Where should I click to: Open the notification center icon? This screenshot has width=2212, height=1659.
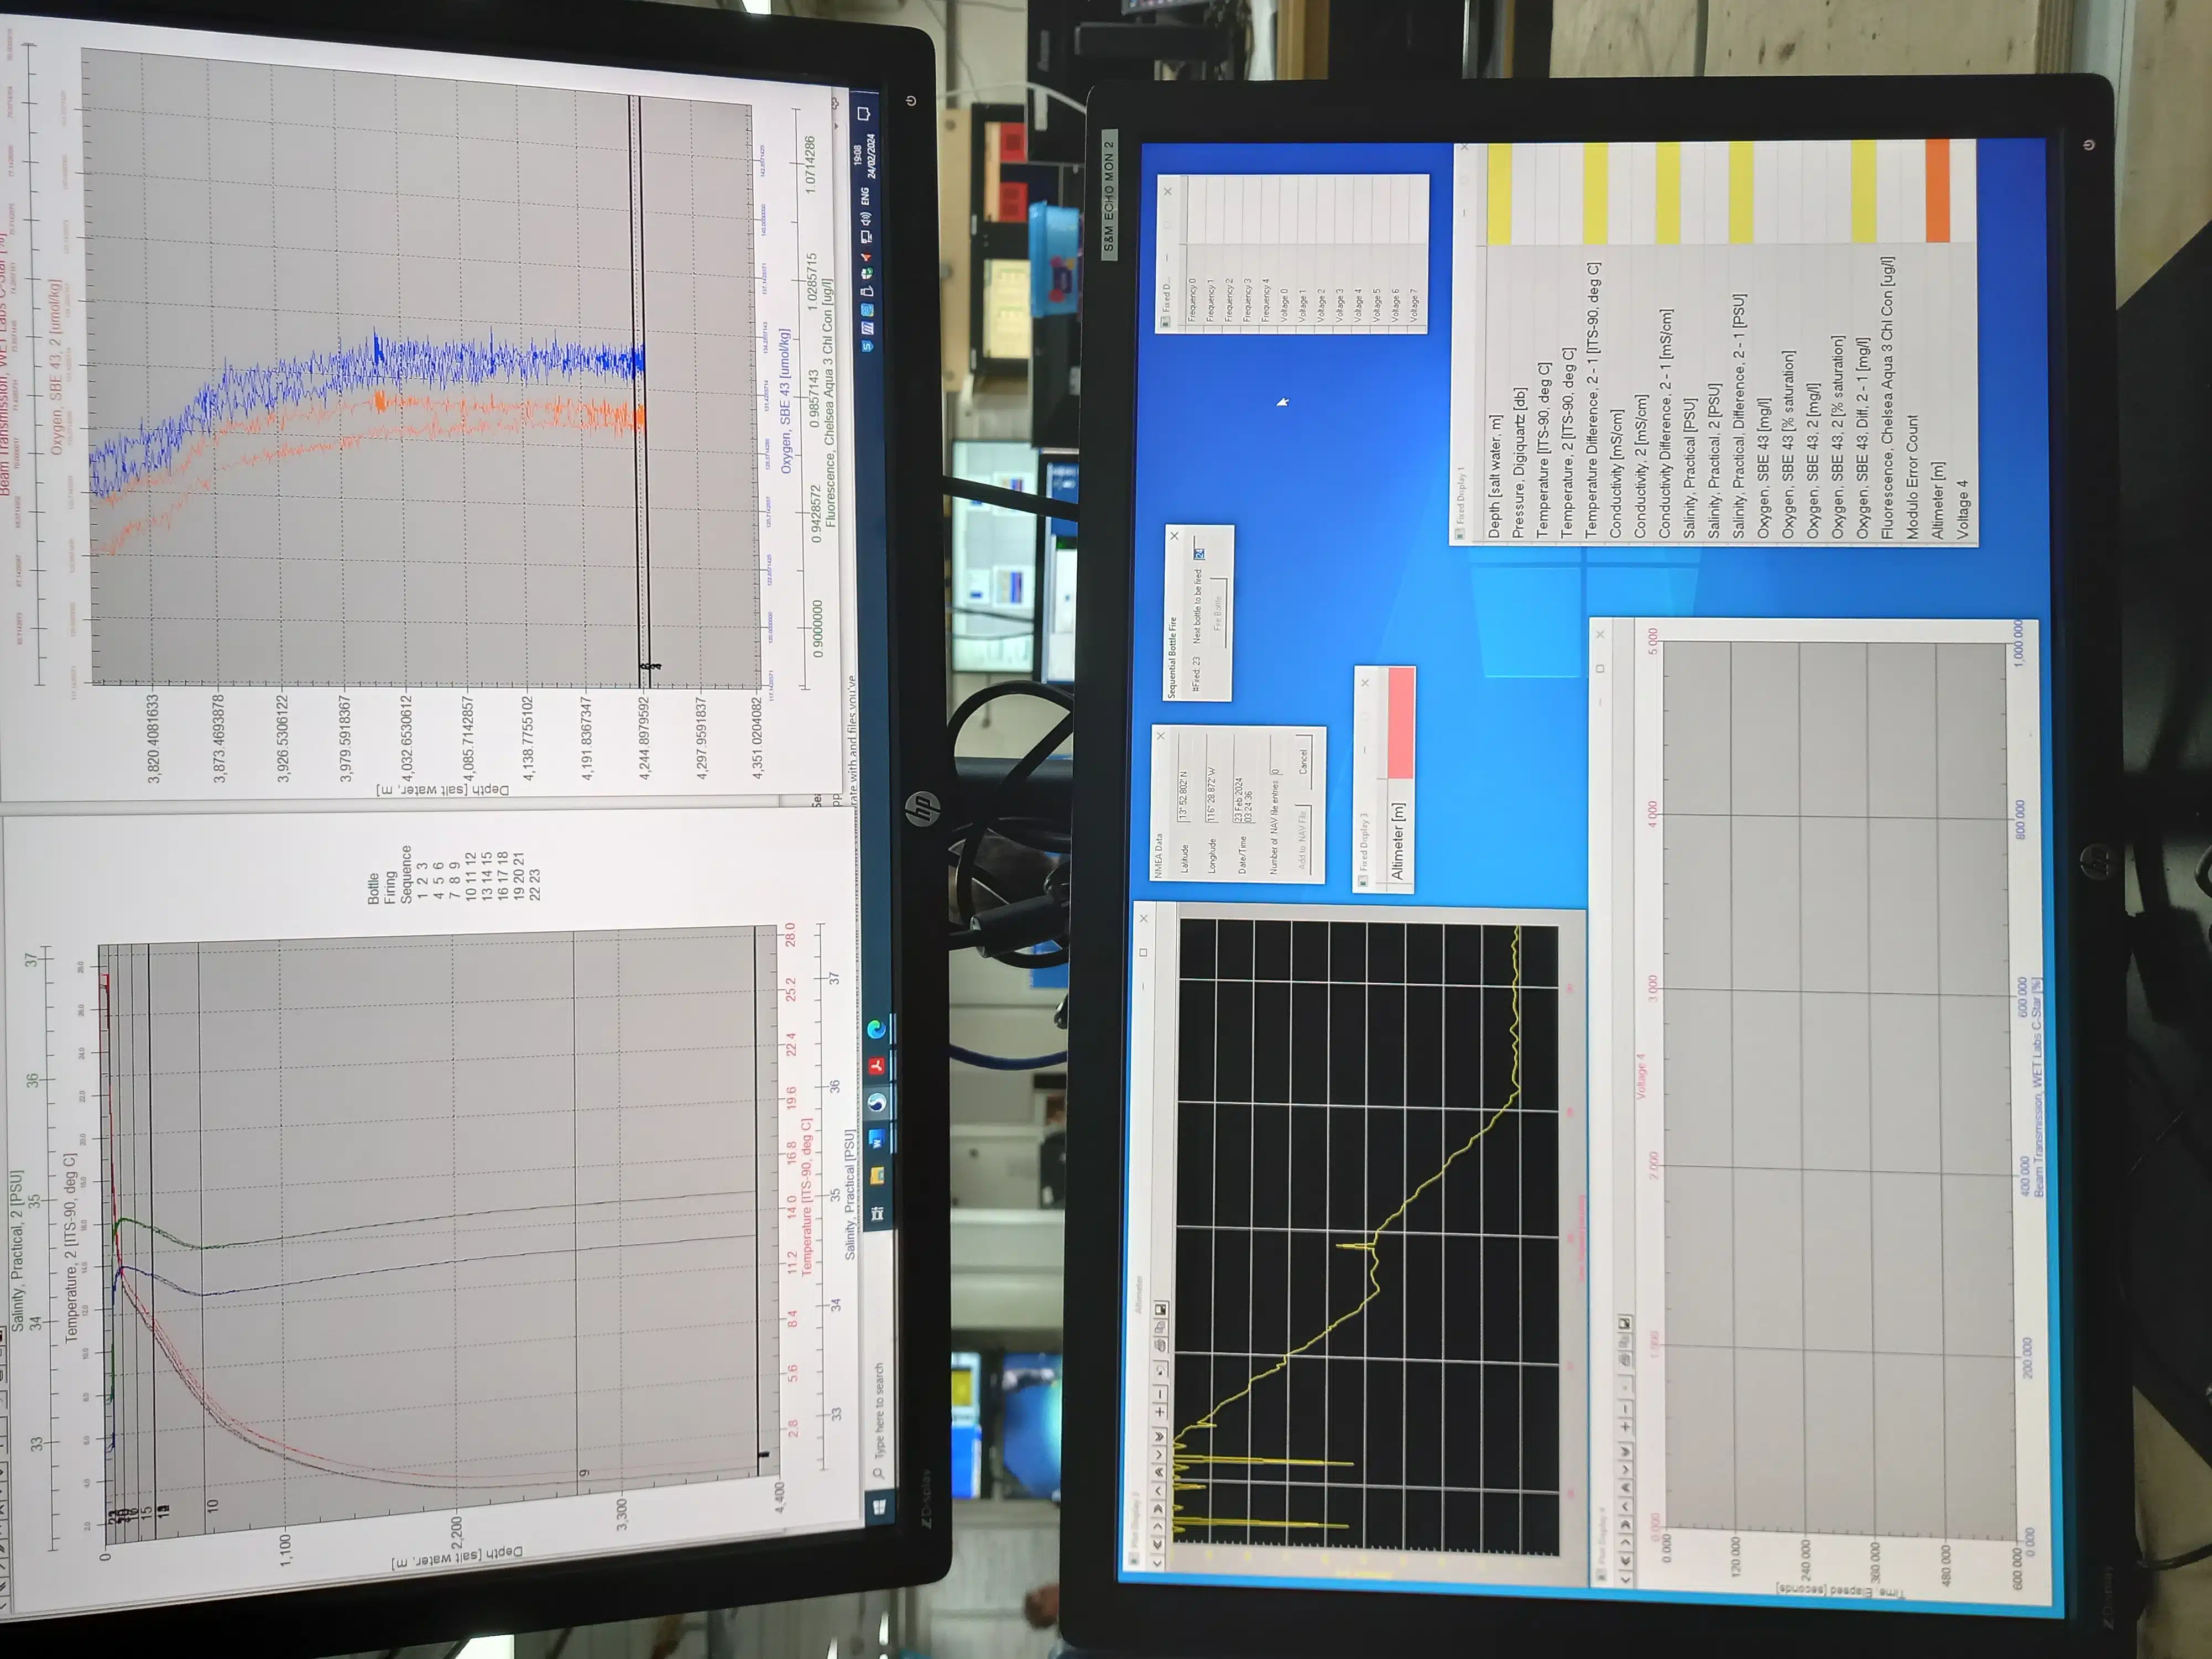coord(863,113)
